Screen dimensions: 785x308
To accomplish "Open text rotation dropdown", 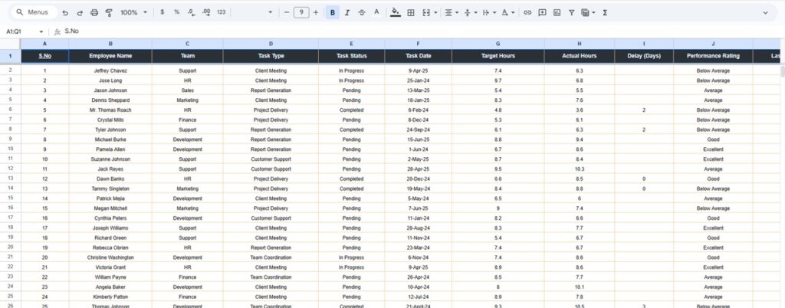I will coord(507,12).
